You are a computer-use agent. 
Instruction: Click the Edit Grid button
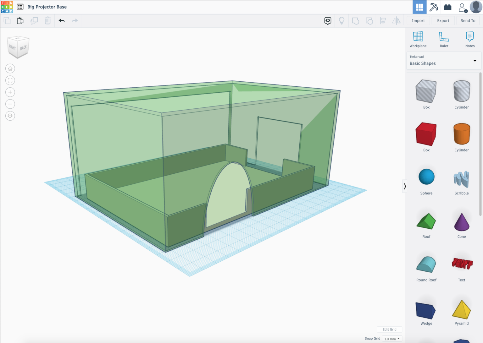[389, 329]
